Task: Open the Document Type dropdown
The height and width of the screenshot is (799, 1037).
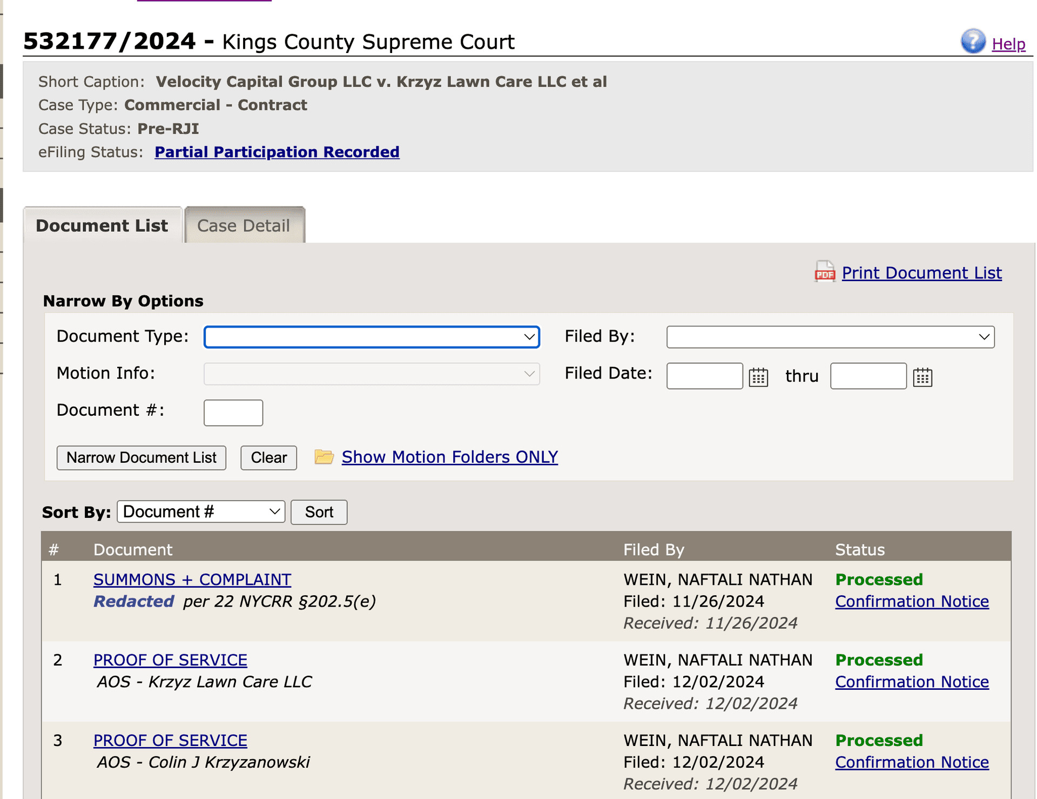Action: click(x=371, y=336)
